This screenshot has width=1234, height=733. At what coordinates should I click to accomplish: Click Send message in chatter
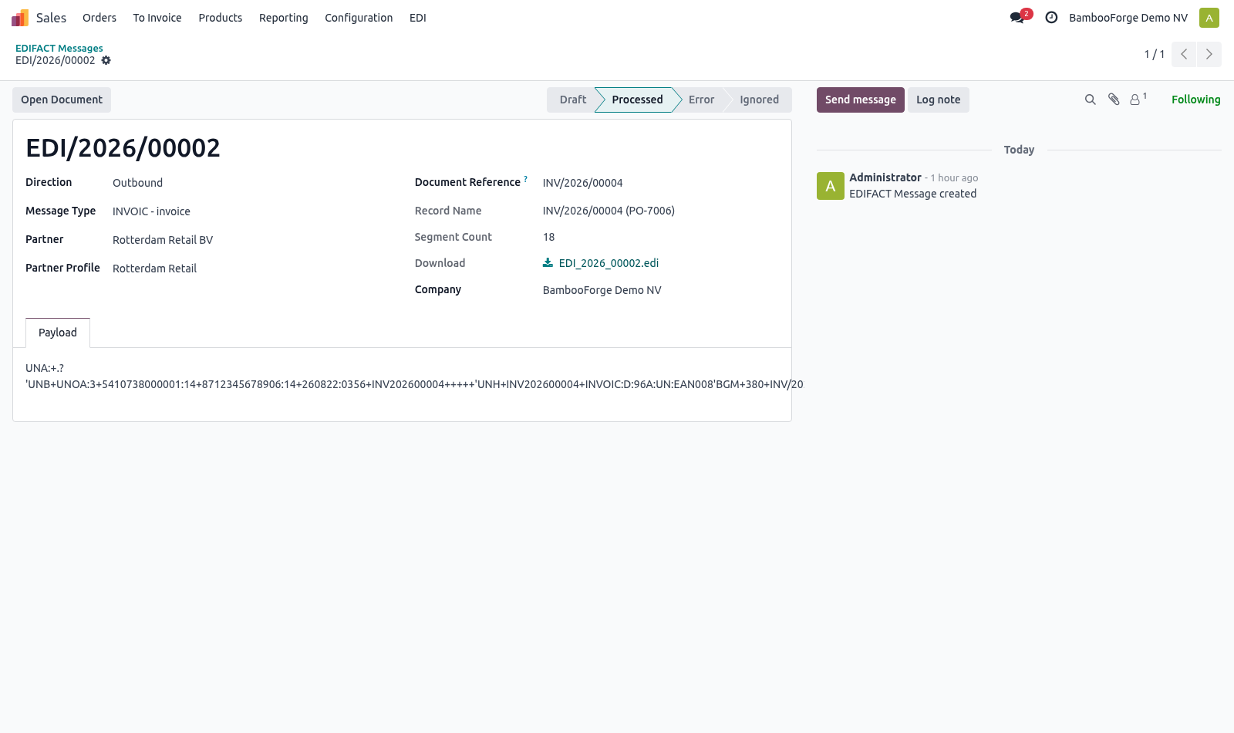(861, 100)
